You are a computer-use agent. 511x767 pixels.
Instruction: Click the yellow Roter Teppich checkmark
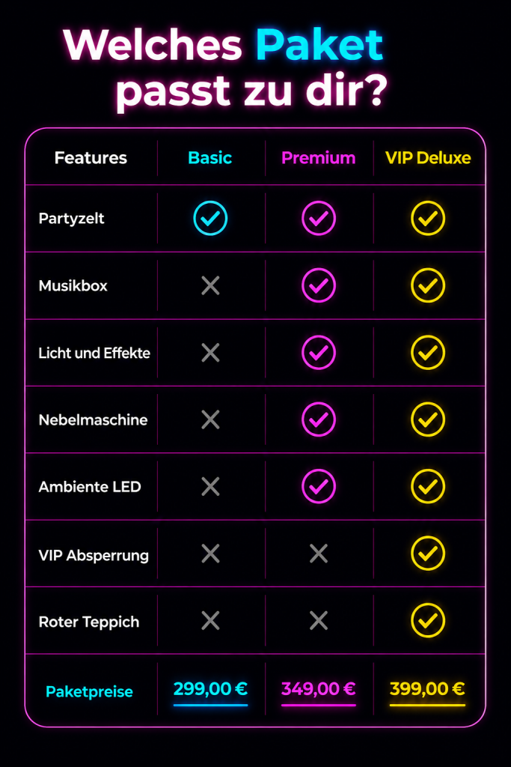coord(428,621)
